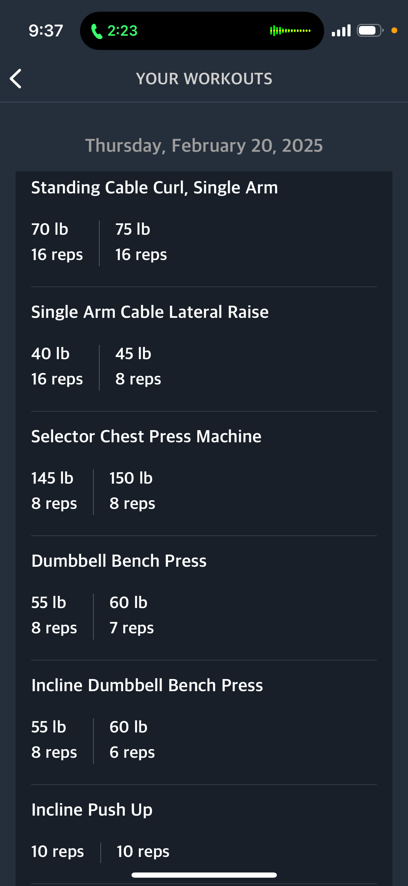This screenshot has height=886, width=408.
Task: Tap the back arrow icon
Action: click(16, 79)
